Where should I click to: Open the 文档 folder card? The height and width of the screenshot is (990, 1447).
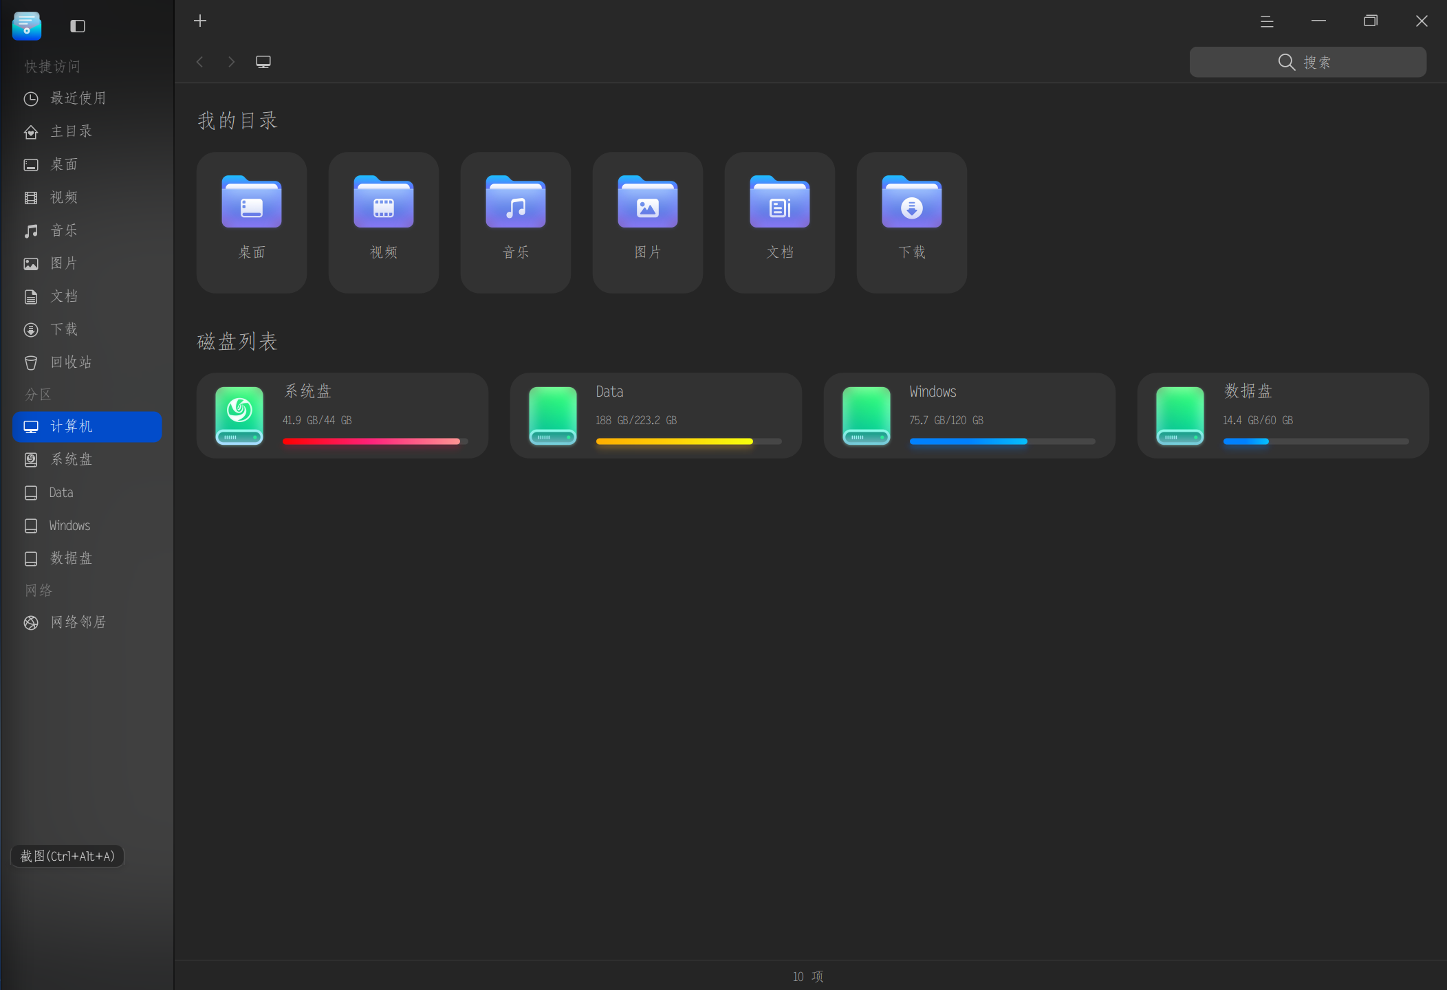pos(780,222)
